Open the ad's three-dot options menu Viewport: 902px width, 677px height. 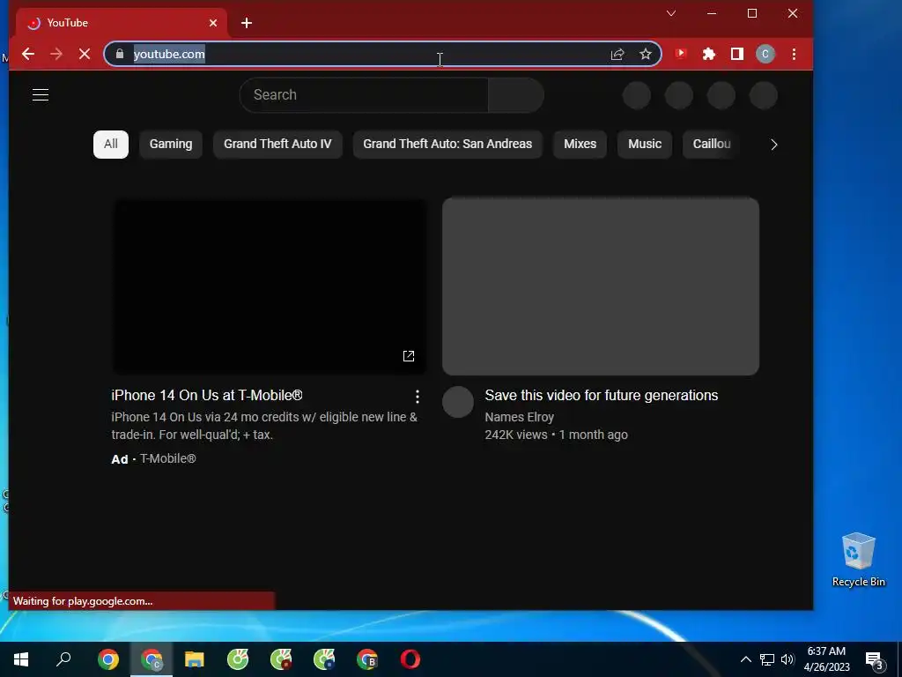coord(417,396)
